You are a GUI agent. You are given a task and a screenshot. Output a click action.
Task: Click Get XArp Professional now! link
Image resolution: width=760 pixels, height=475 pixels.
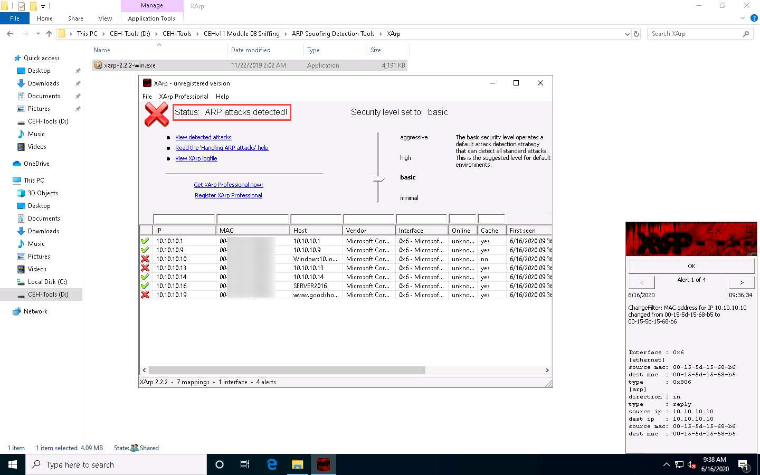point(229,185)
